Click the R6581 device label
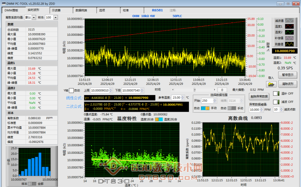Screen dimensions: 301x187 (157, 10)
